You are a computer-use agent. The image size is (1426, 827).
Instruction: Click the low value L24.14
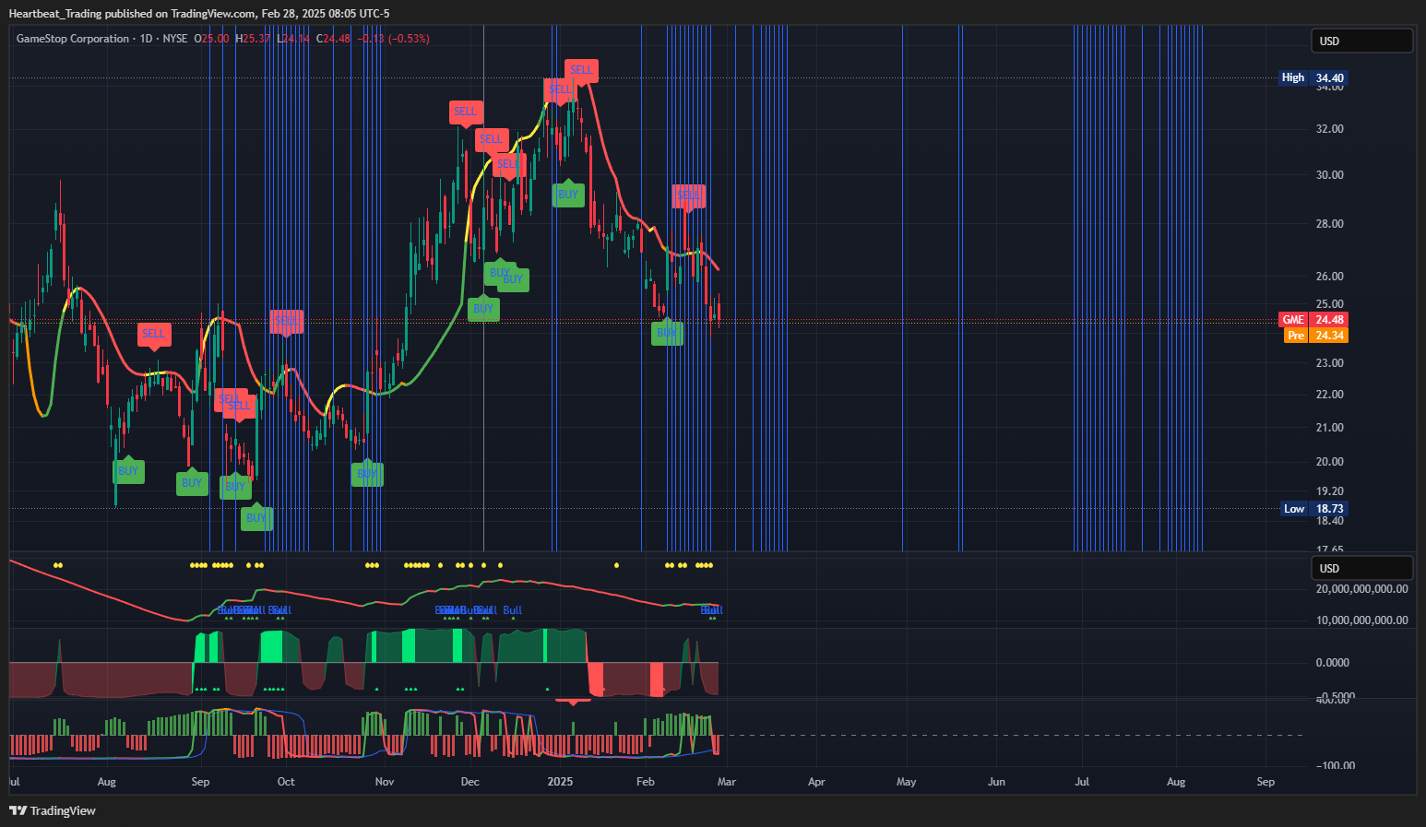[x=294, y=39]
